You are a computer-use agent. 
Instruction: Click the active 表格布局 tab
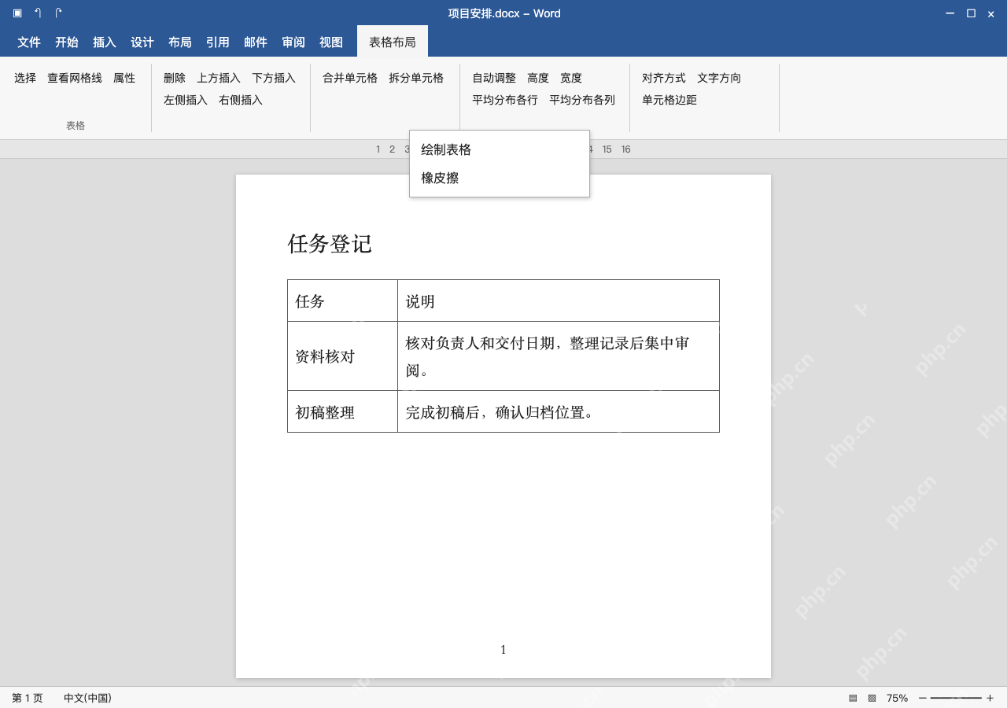pyautogui.click(x=393, y=42)
